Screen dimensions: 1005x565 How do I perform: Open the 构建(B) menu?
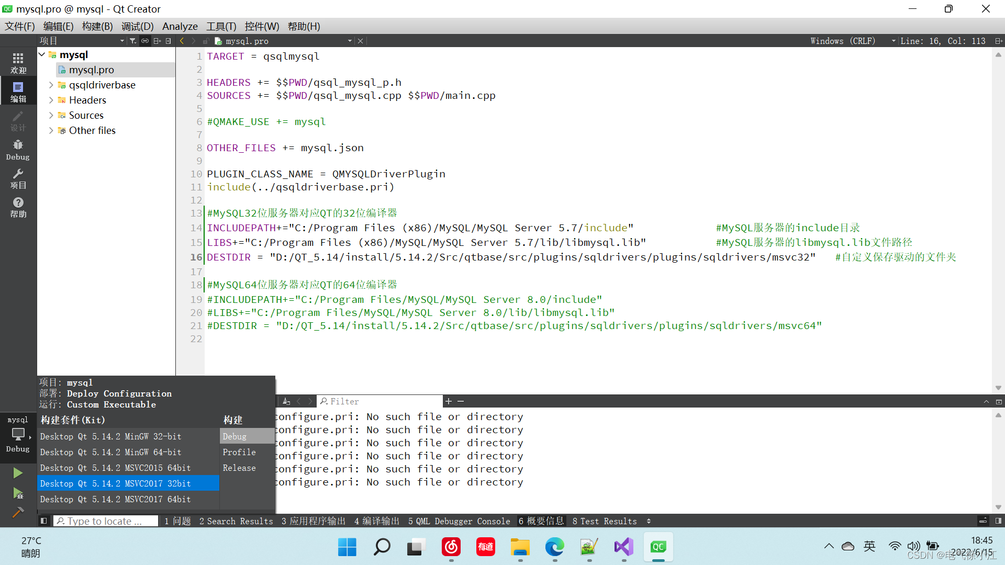tap(97, 26)
